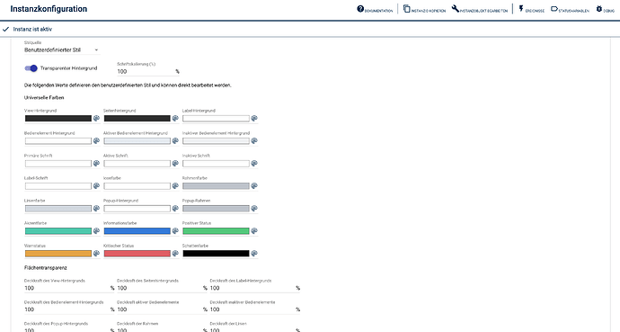Open the color picker icon for Primäre Schrift
Viewport: 620px width, 332px height.
96,164
